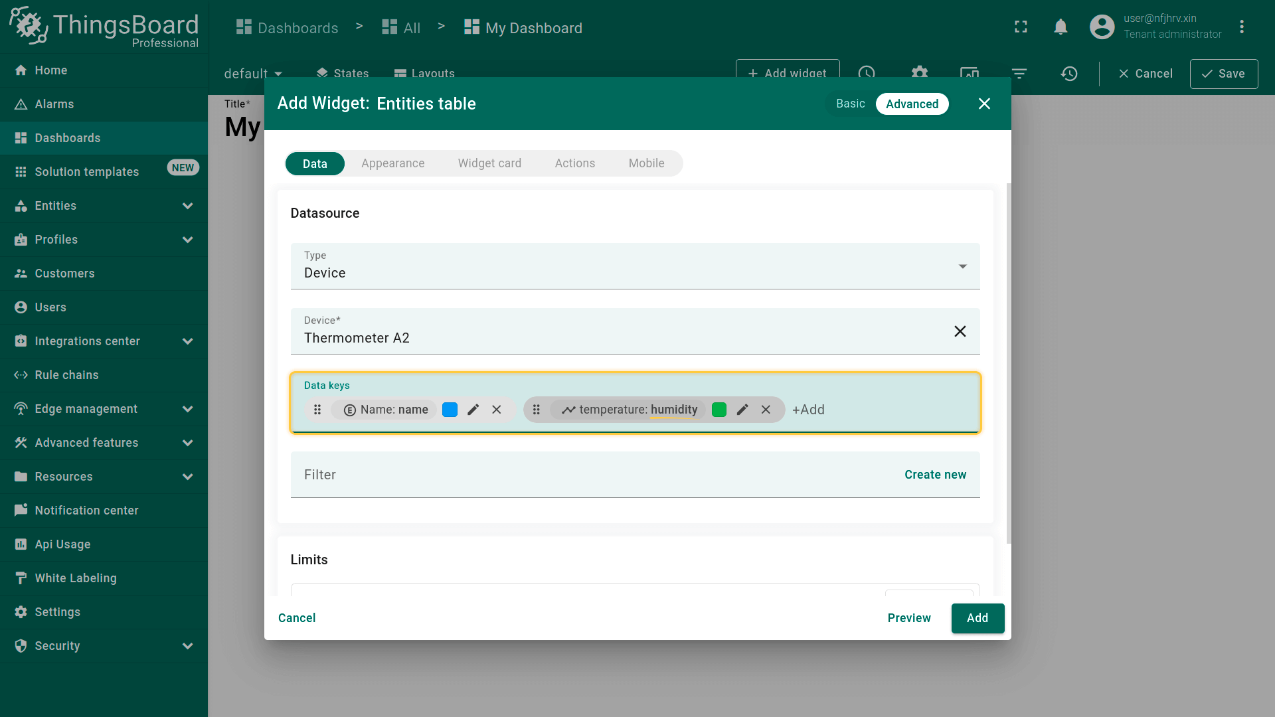The image size is (1275, 717).
Task: Remove the temperature humidity data key
Action: 766,410
